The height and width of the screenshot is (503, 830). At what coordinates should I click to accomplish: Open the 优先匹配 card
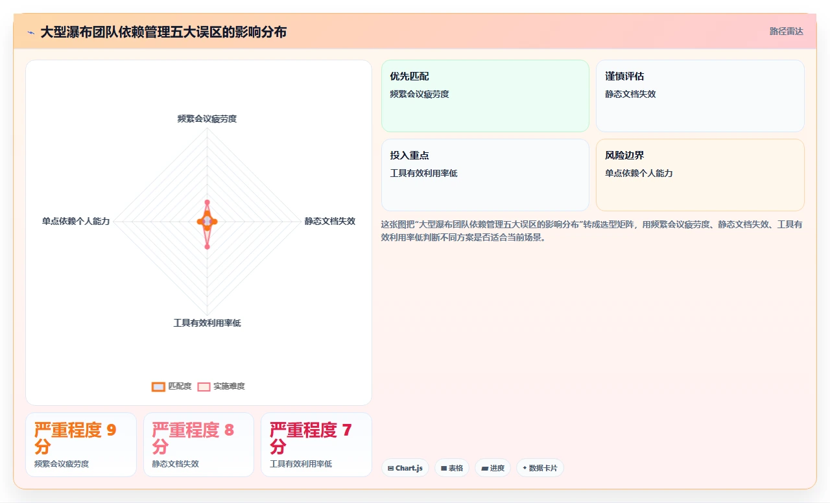pyautogui.click(x=485, y=96)
